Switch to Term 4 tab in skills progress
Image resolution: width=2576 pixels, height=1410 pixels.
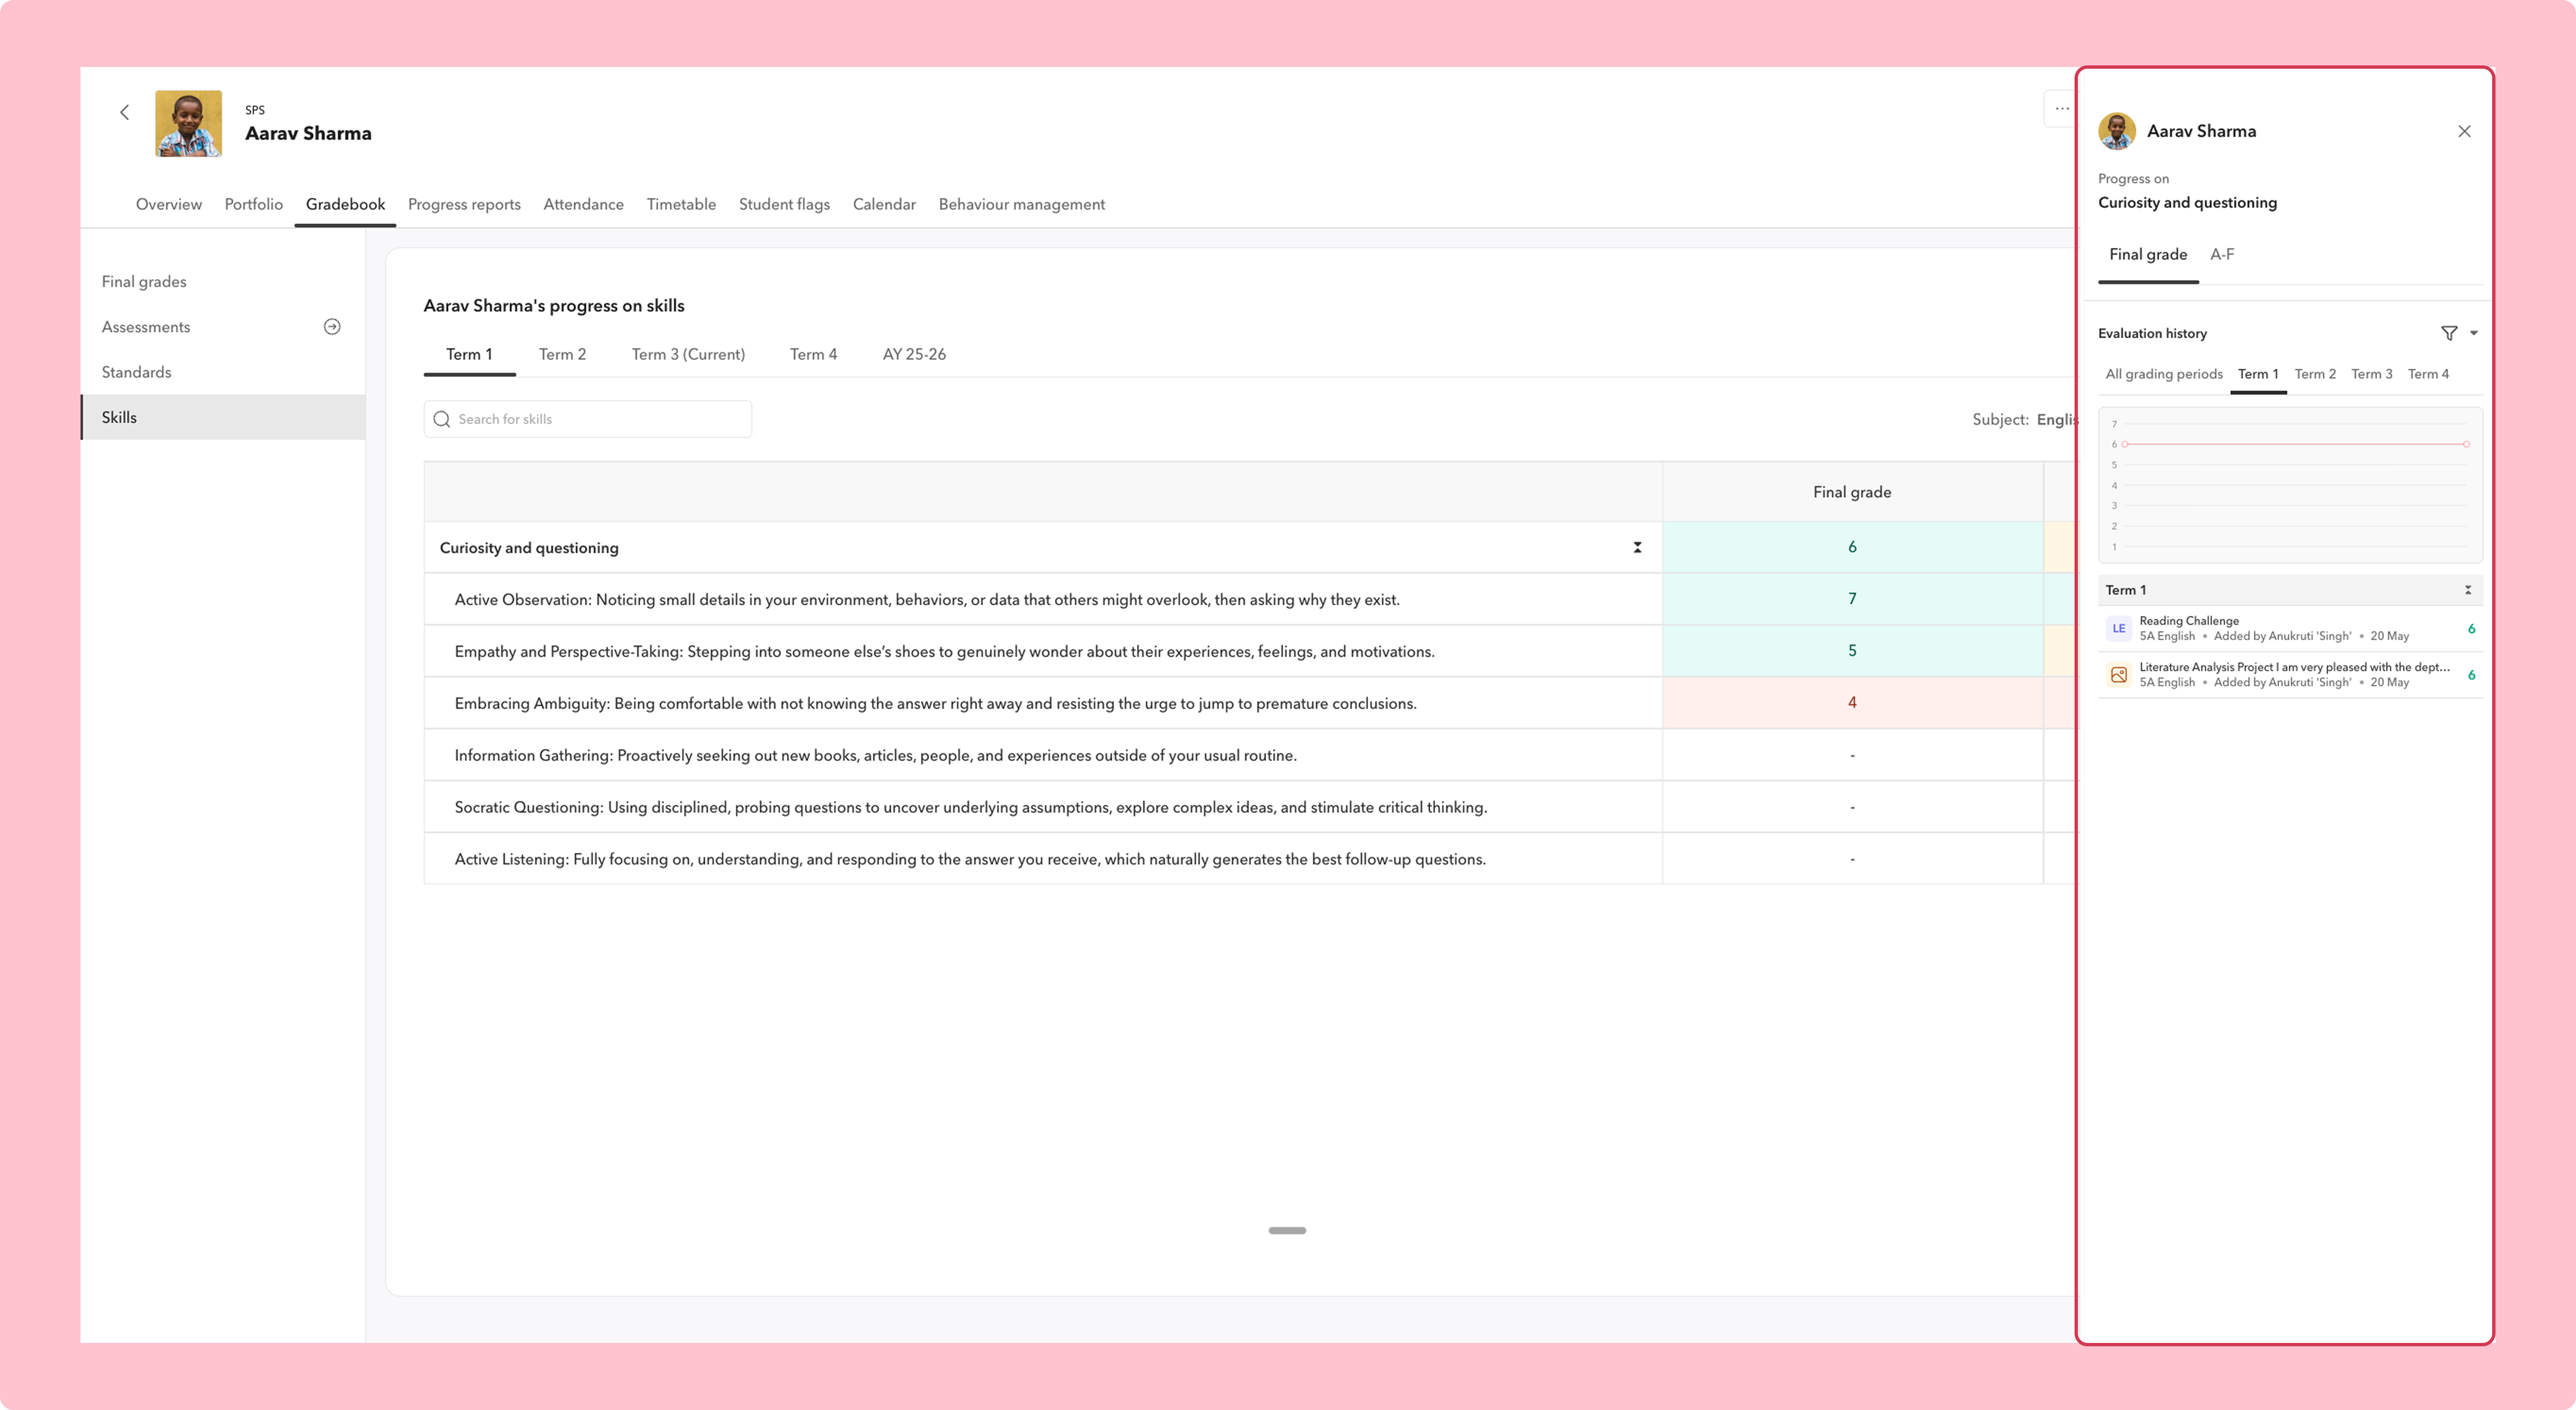[x=813, y=354]
